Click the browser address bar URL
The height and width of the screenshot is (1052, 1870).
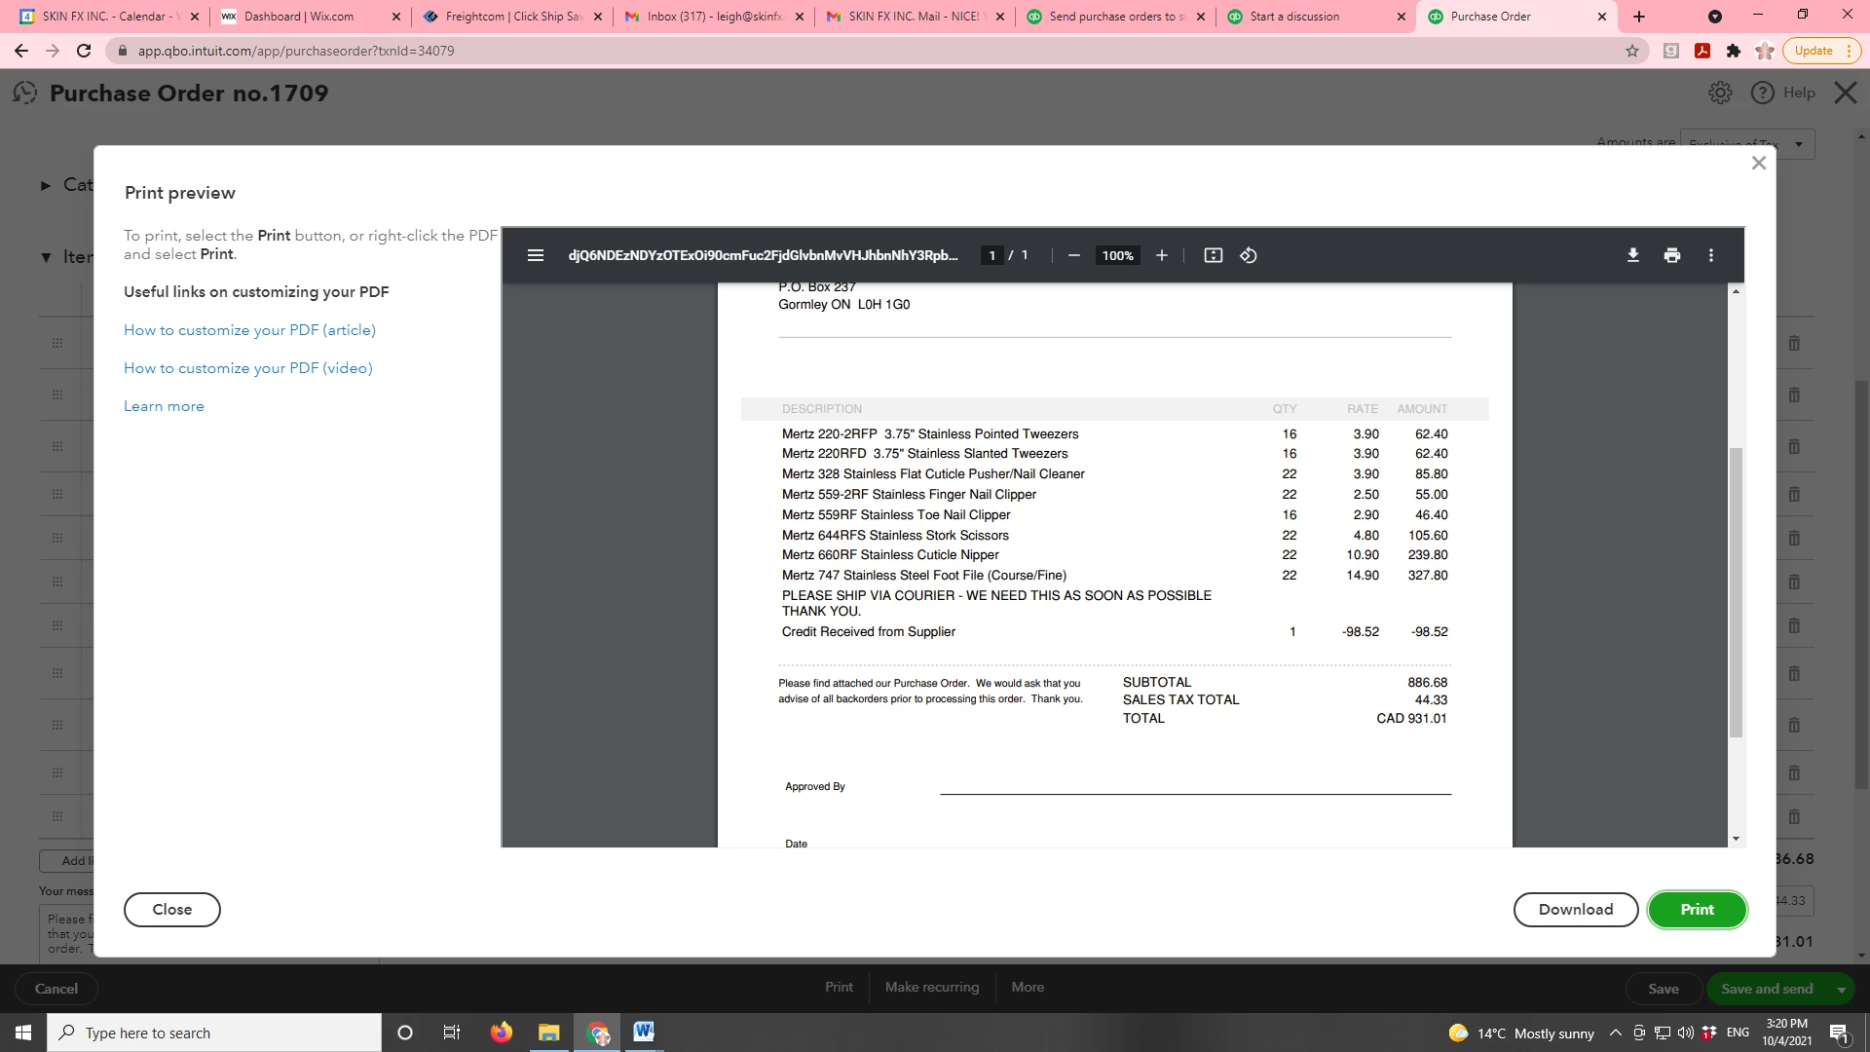click(x=296, y=51)
